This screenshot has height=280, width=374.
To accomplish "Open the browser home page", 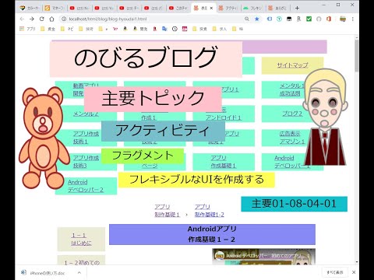I will [x=51, y=19].
